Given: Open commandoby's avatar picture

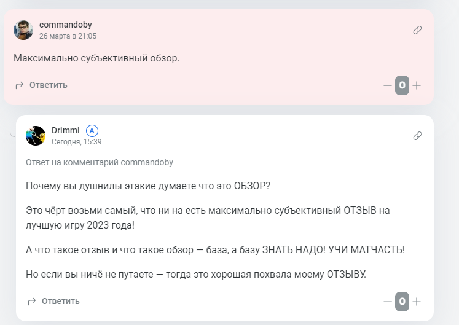Looking at the screenshot, I should coord(23,30).
